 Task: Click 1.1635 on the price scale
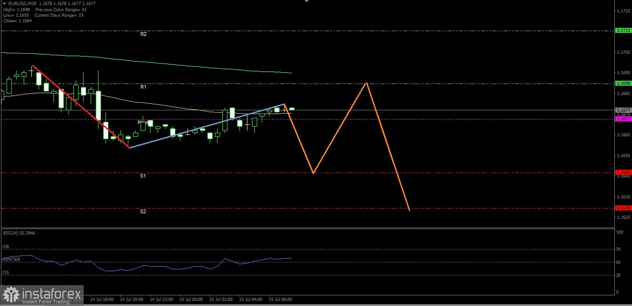624,197
